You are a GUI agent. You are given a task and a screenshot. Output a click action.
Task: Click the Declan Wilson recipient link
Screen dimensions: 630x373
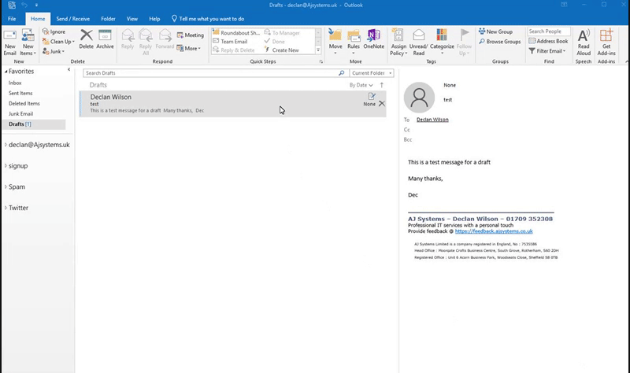point(432,120)
